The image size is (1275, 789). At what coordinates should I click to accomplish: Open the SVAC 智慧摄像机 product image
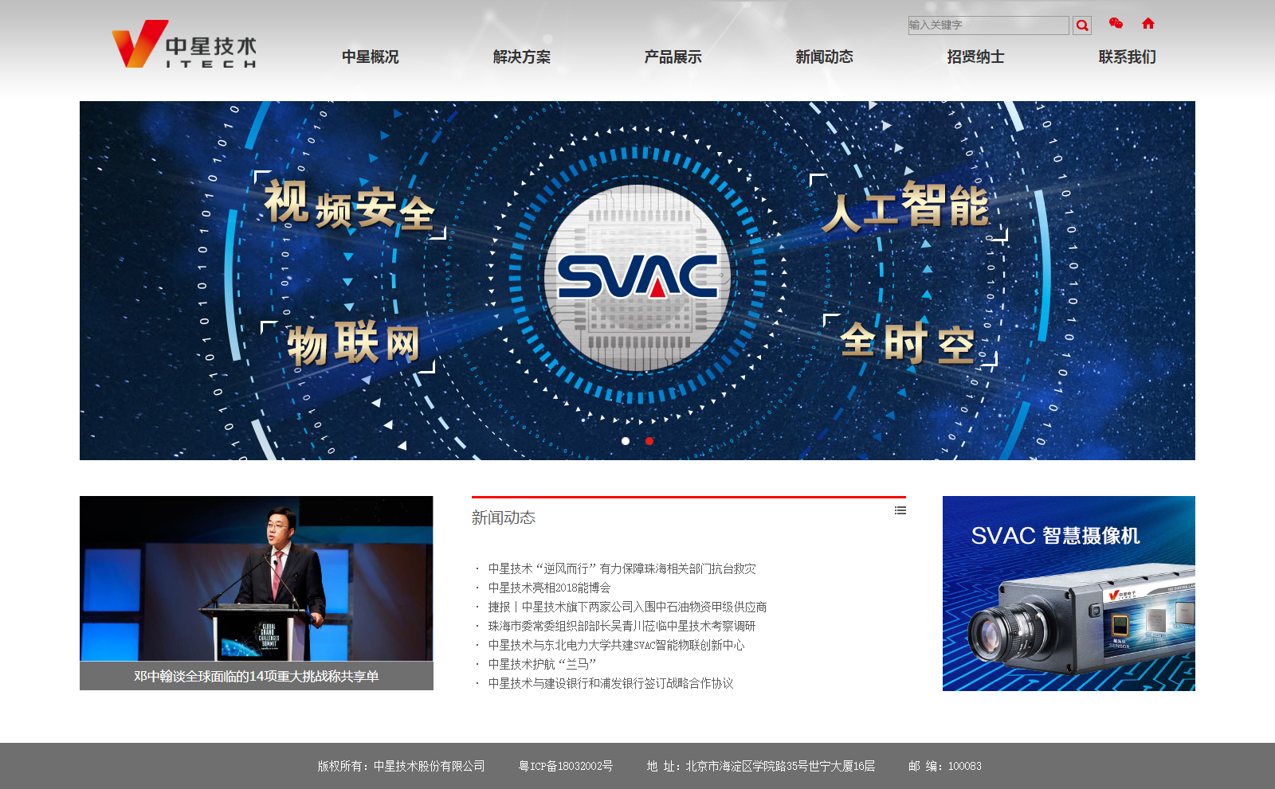pyautogui.click(x=1069, y=593)
